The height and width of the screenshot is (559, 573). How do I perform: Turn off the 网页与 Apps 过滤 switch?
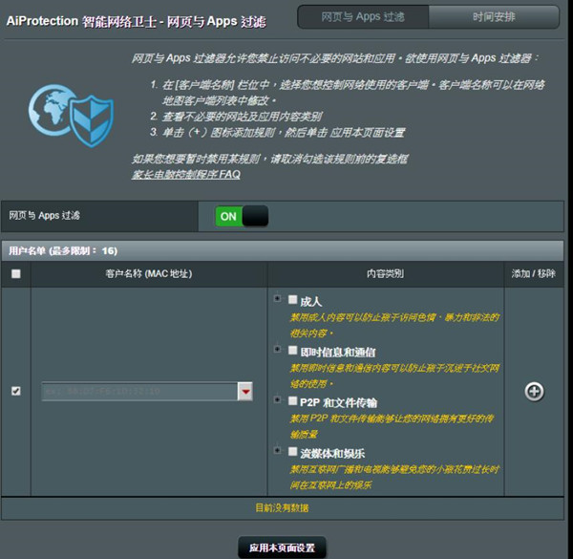click(x=242, y=216)
